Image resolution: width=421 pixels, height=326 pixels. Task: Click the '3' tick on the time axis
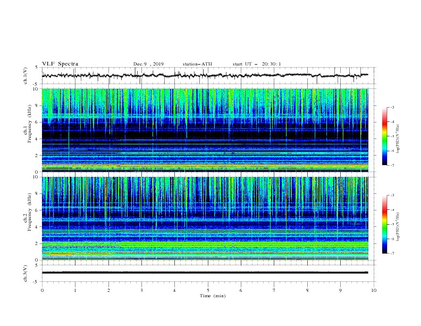click(141, 290)
